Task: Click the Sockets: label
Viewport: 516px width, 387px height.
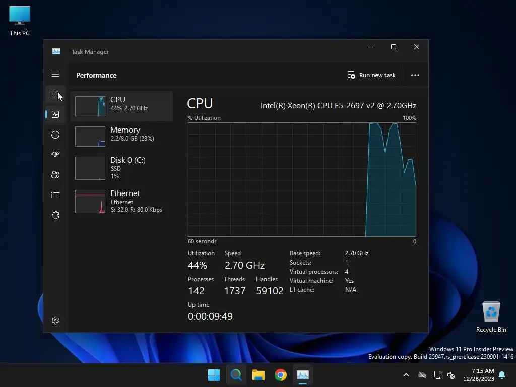Action: pos(300,262)
